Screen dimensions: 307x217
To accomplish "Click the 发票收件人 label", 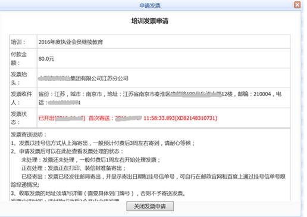I will tap(21, 98).
